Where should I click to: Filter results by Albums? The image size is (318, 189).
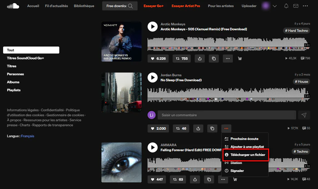point(13,82)
